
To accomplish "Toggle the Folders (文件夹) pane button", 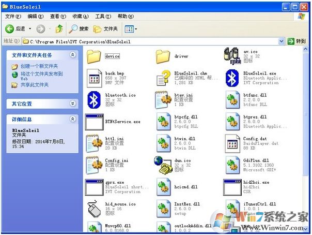I will tap(105, 29).
